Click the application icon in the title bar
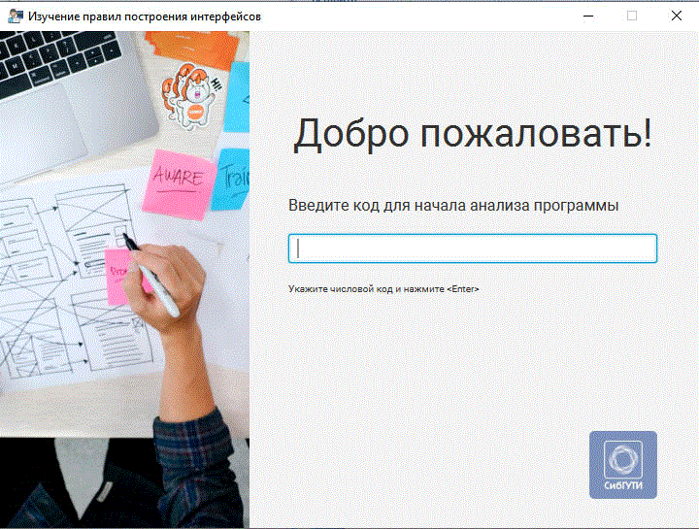 16,17
